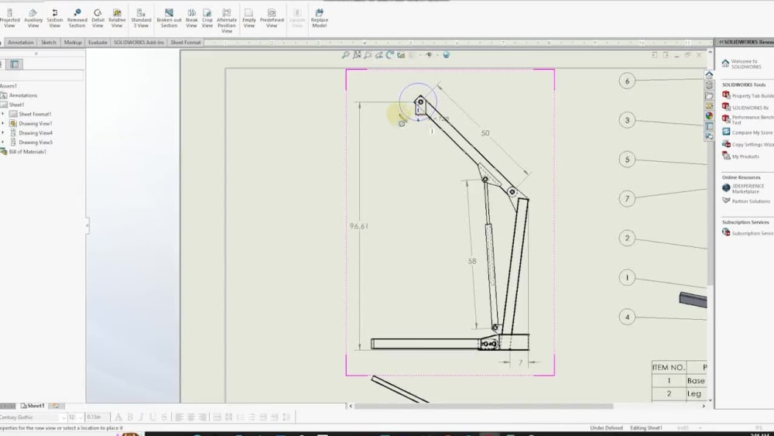
Task: Expand the Drawing View5 tree node
Action: click(x=3, y=142)
